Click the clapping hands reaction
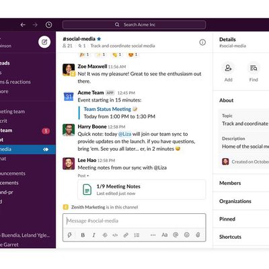 click(x=117, y=54)
